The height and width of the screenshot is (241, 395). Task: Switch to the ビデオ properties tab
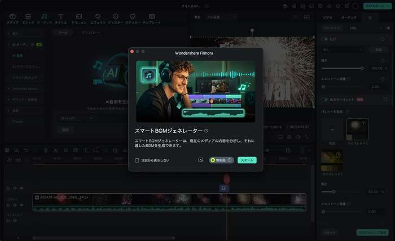327,17
